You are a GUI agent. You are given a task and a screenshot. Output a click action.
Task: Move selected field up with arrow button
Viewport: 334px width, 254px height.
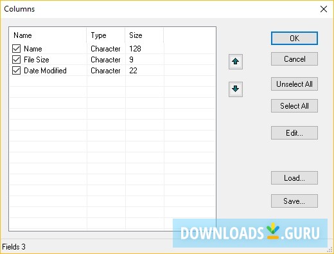pos(236,62)
